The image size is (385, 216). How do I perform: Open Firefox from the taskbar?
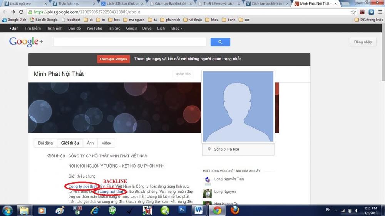coord(235,210)
